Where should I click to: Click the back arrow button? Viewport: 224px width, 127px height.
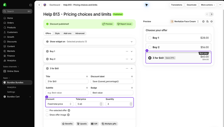(39, 5)
